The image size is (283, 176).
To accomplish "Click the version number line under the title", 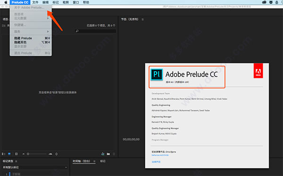I will (x=177, y=82).
